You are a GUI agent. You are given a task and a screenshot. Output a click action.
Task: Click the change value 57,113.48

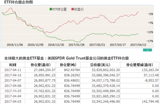[151, 75]
